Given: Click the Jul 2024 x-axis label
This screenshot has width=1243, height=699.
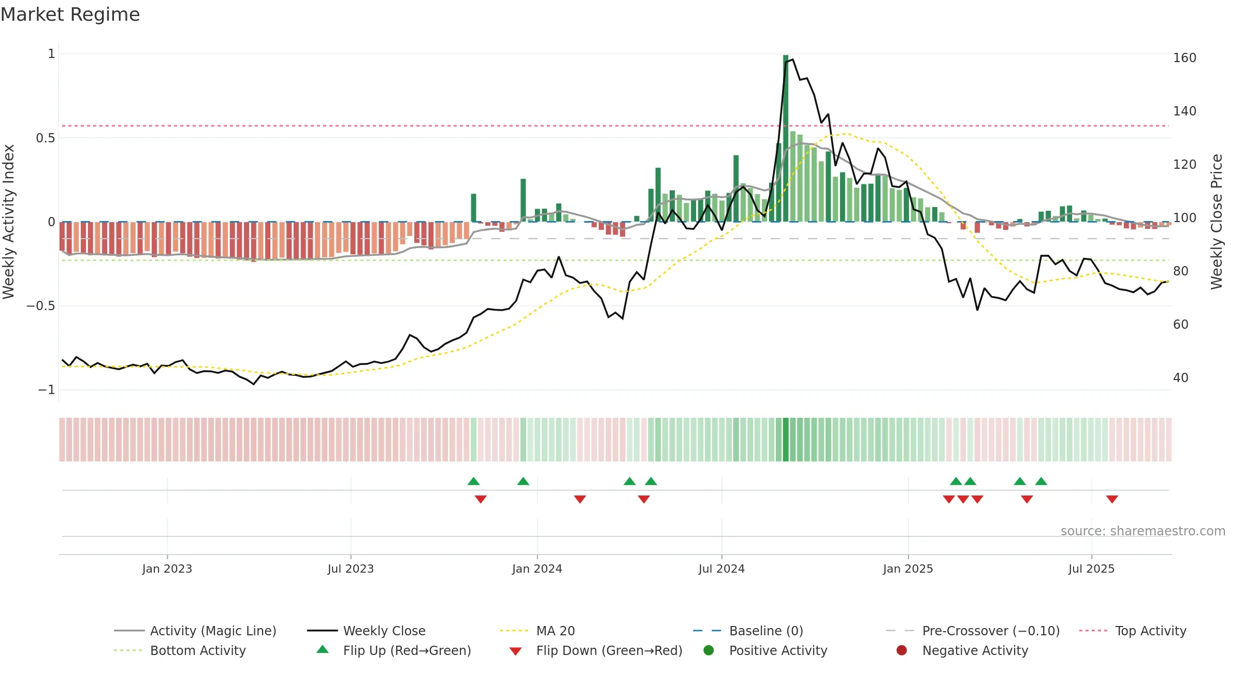Looking at the screenshot, I should pyautogui.click(x=721, y=569).
